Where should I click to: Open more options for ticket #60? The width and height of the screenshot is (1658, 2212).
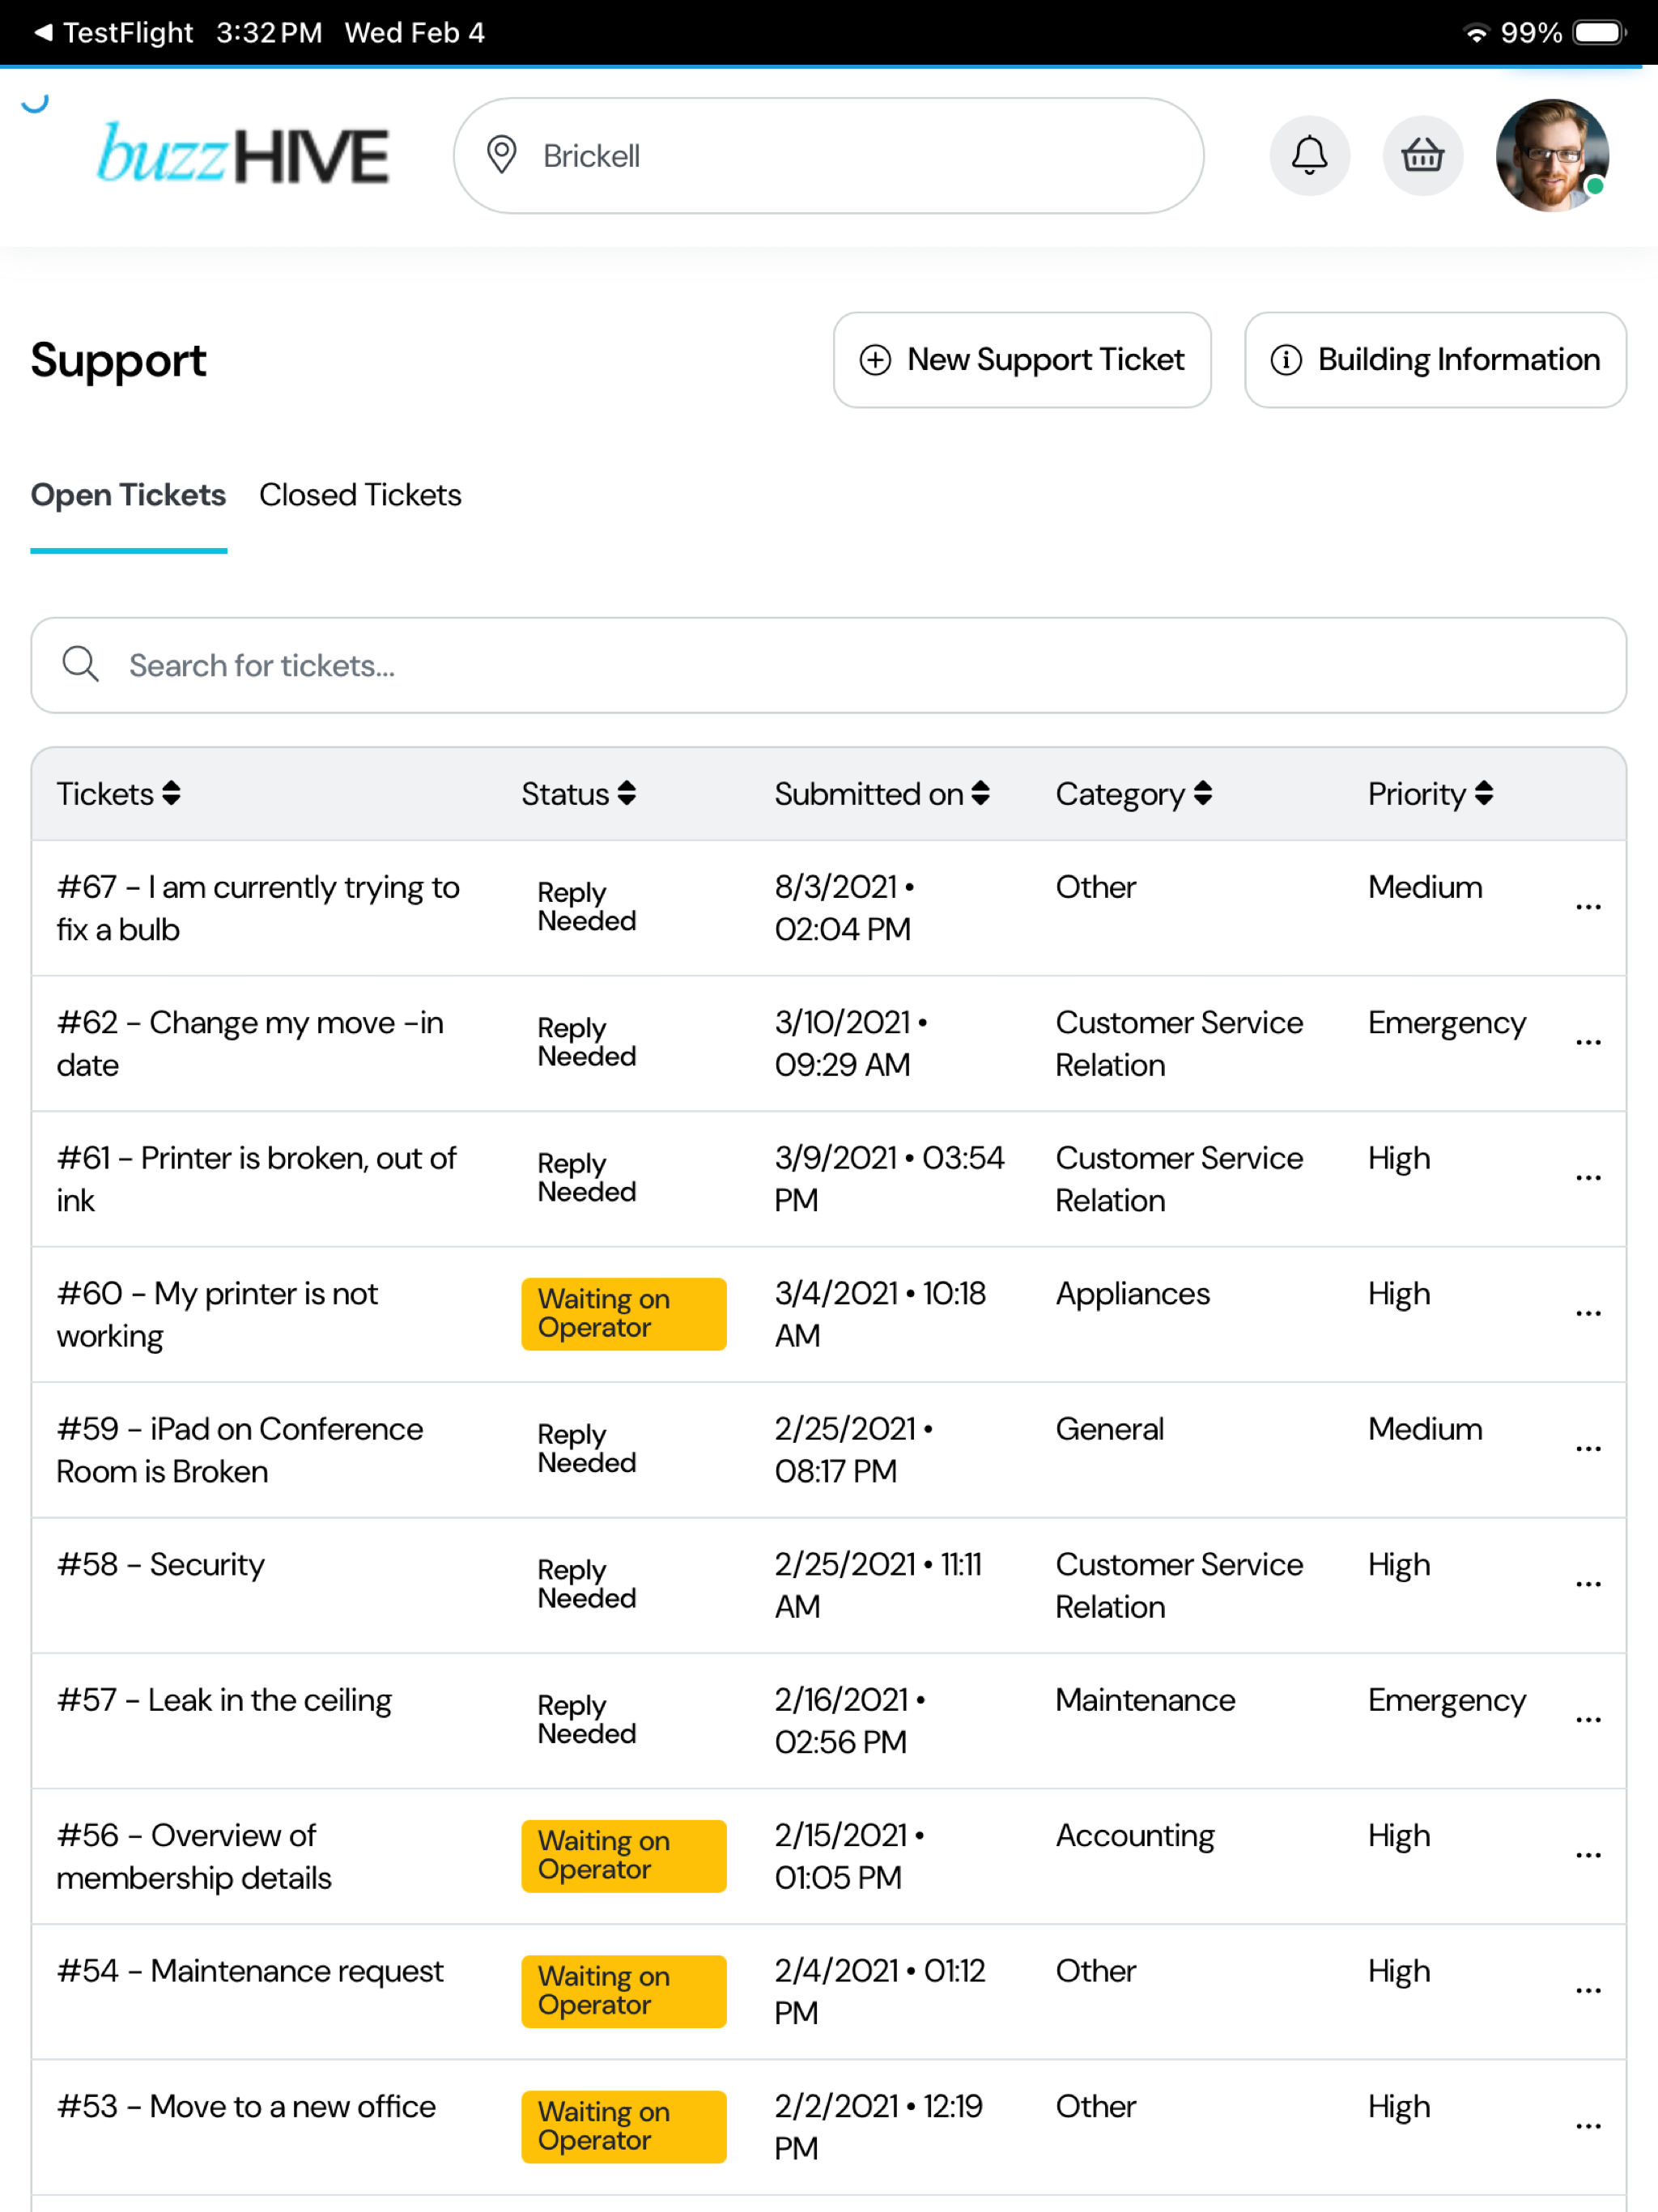tap(1587, 1313)
